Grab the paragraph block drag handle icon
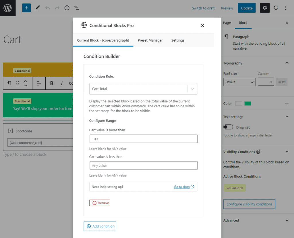Viewport: 294px width, 238px height. point(17,83)
